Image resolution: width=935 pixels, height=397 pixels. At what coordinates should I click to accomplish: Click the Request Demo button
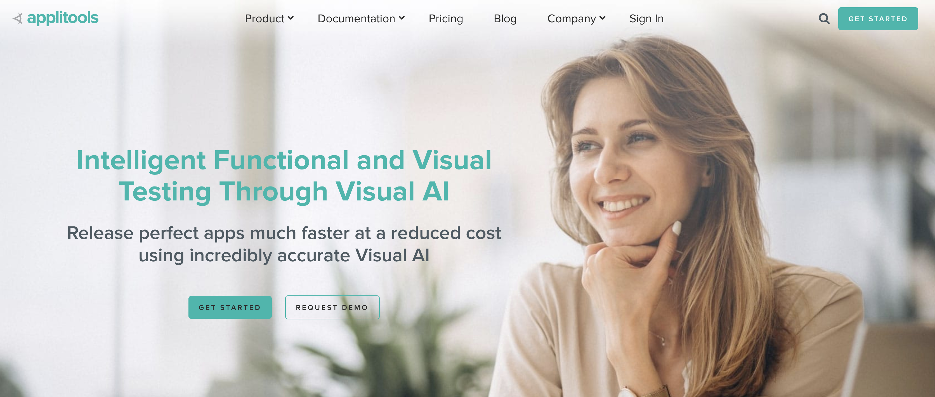coord(332,307)
